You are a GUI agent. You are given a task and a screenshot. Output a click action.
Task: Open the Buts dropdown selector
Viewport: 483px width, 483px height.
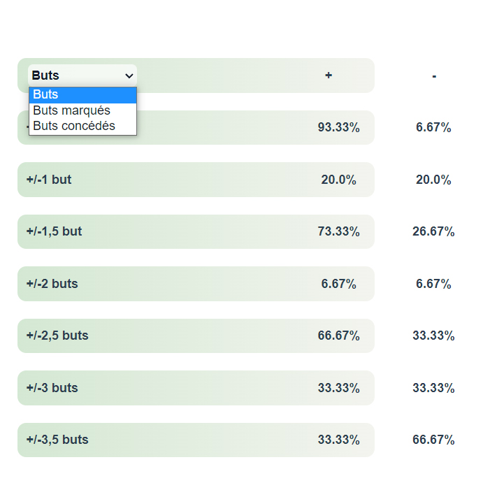click(x=82, y=75)
